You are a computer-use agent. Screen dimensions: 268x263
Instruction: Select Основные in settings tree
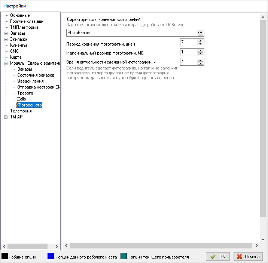pos(20,15)
